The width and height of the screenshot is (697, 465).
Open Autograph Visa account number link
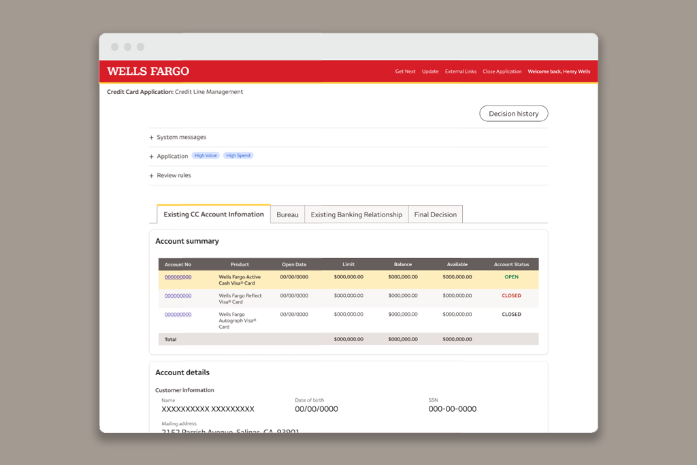click(x=178, y=315)
